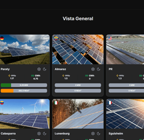
Task: Toggle moon icon on Paraty card
Action: (x=45, y=69)
